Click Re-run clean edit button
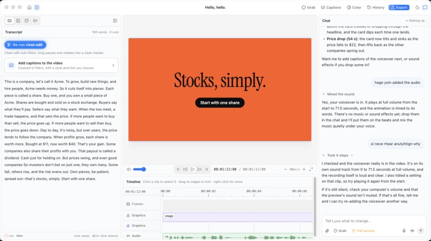Image resolution: width=431 pixels, height=241 pixels. click(x=25, y=45)
